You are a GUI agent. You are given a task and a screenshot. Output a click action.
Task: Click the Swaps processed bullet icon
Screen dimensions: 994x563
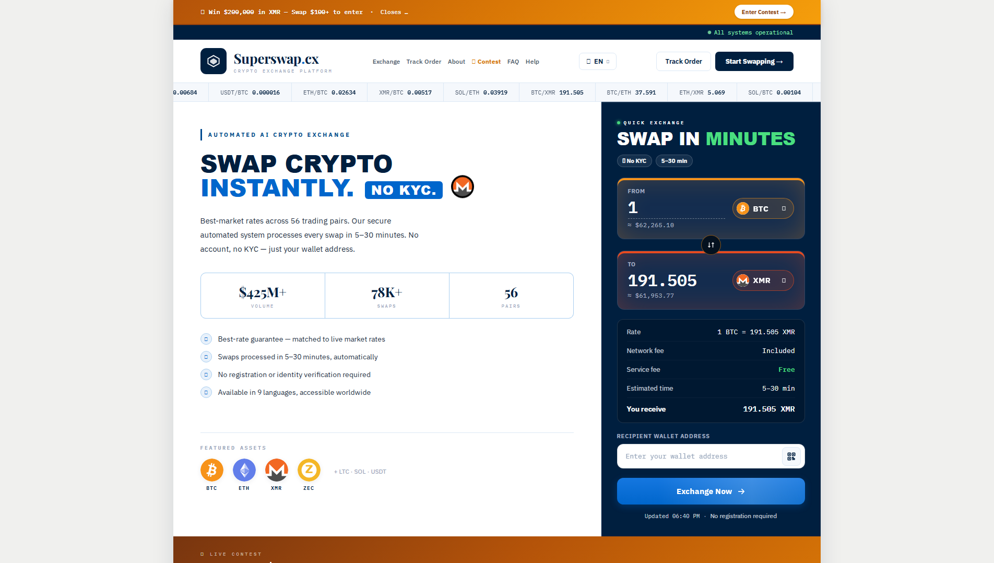coord(206,357)
